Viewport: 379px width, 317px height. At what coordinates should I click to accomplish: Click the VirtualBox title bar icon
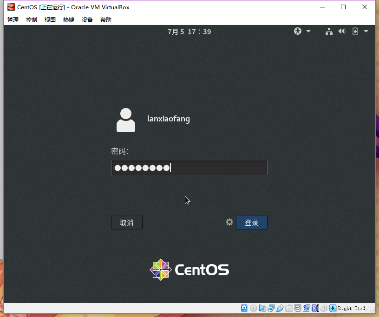(11, 7)
